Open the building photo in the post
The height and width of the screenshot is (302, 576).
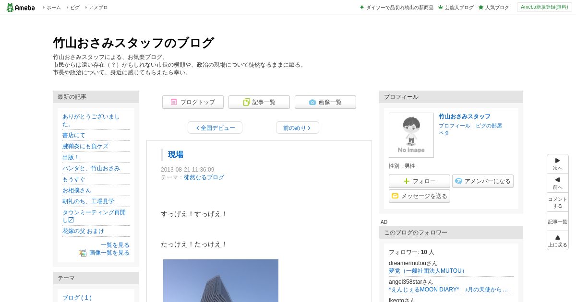tap(221, 280)
